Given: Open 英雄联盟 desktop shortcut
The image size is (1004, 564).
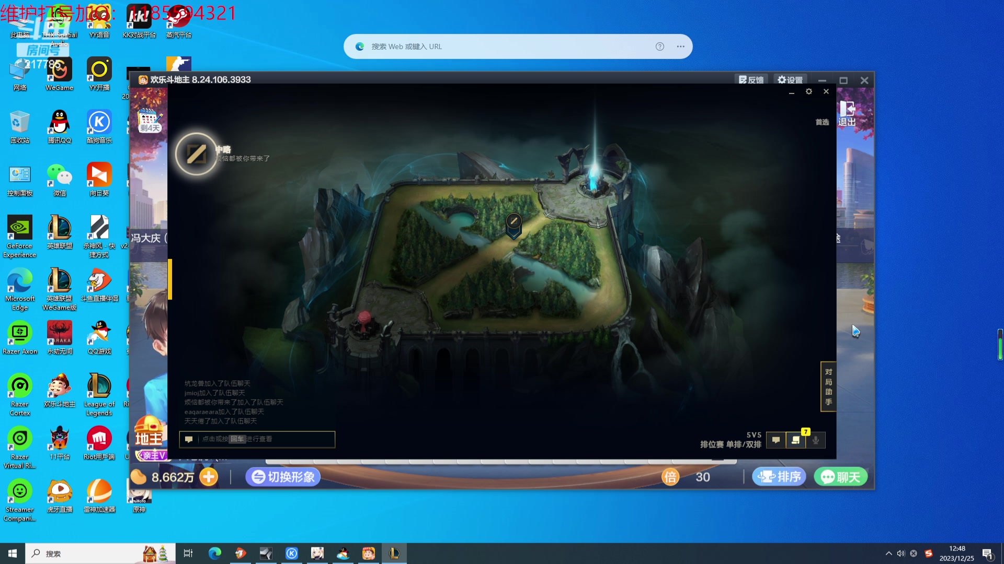Looking at the screenshot, I should click(60, 232).
